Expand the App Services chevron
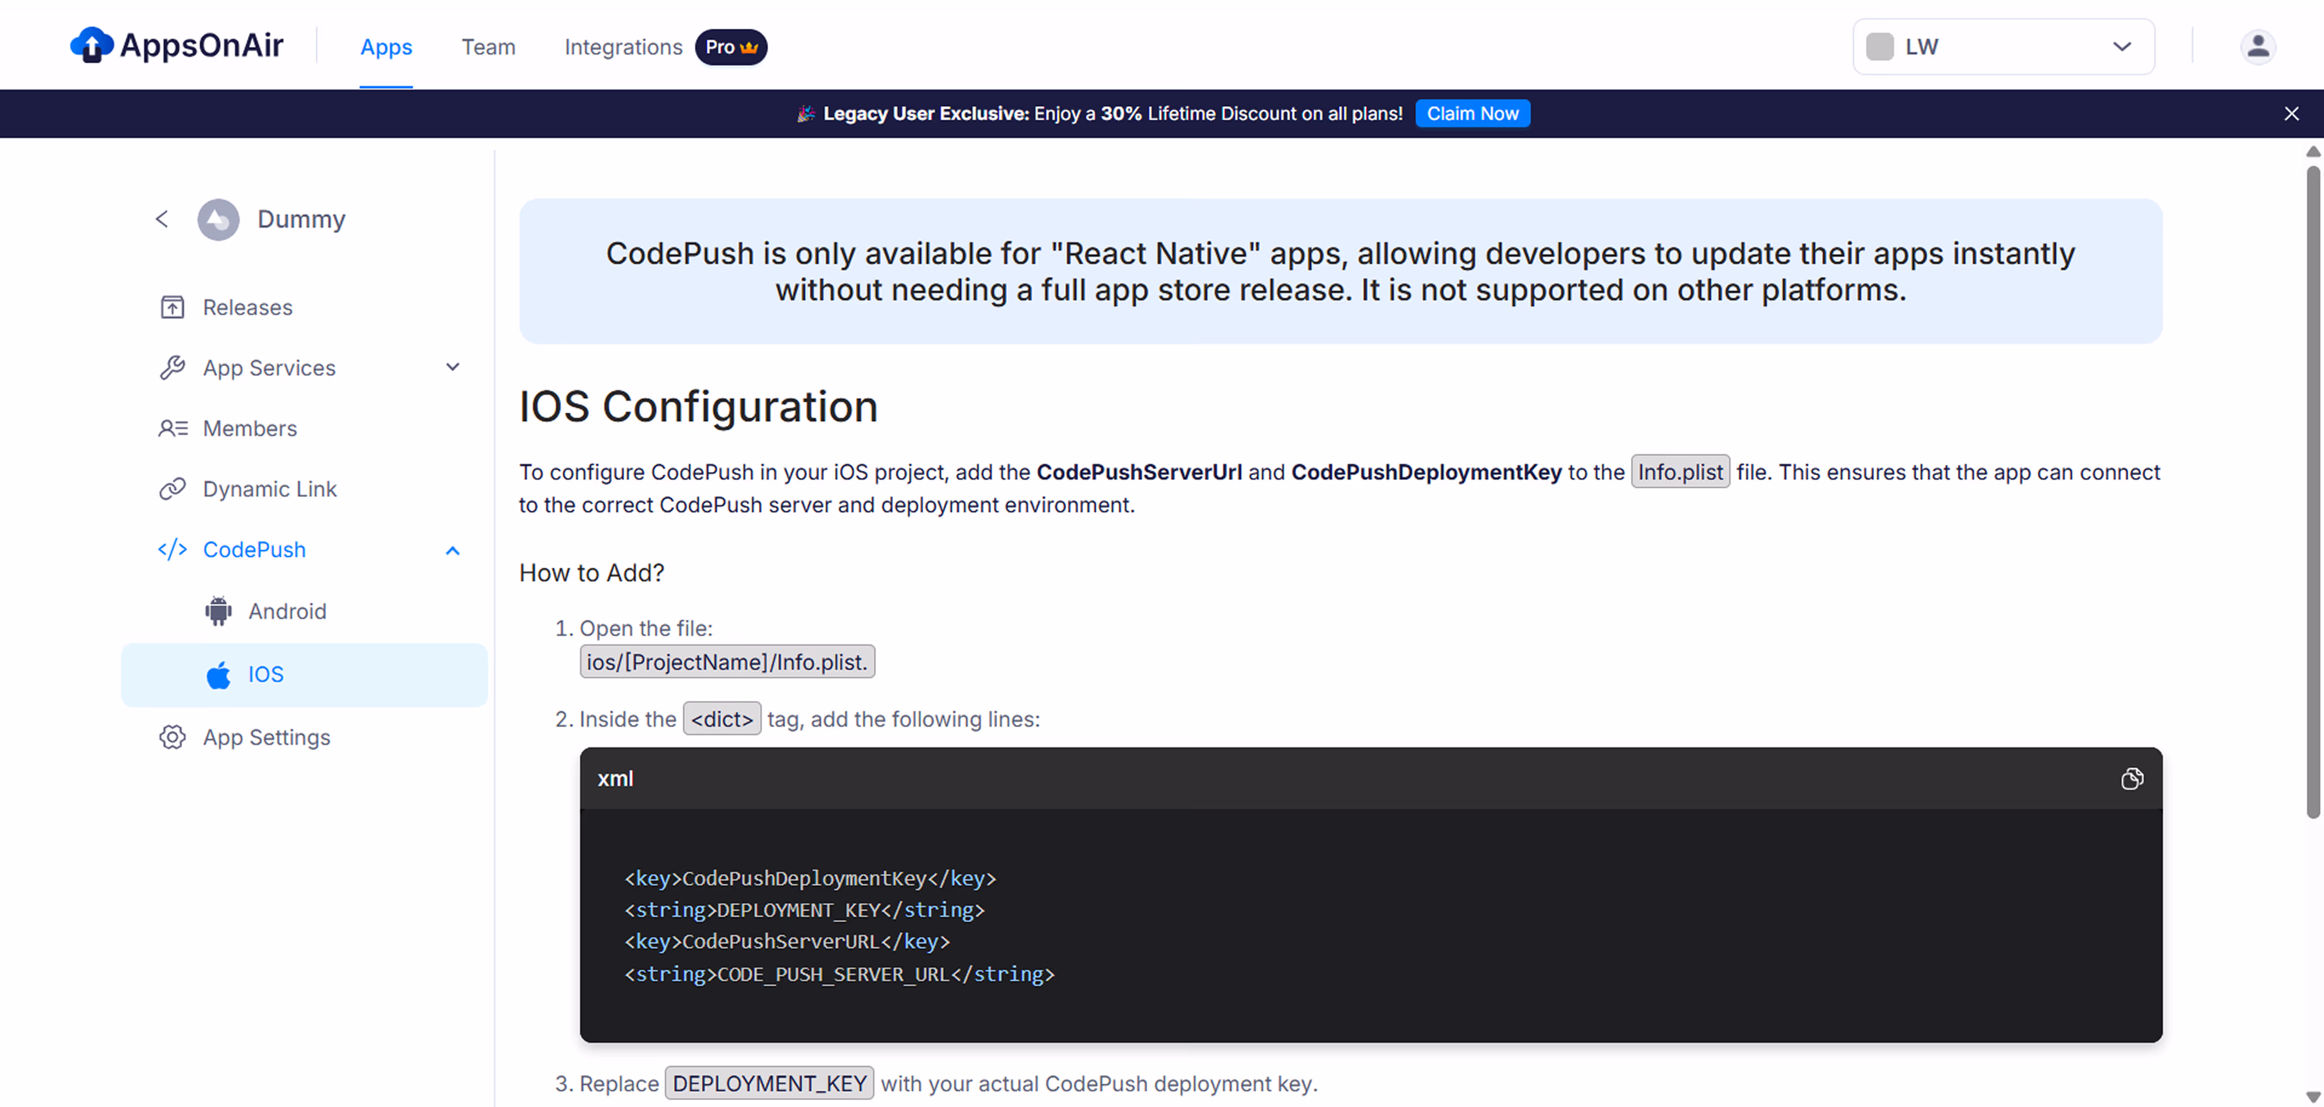This screenshot has width=2324, height=1107. click(x=453, y=367)
